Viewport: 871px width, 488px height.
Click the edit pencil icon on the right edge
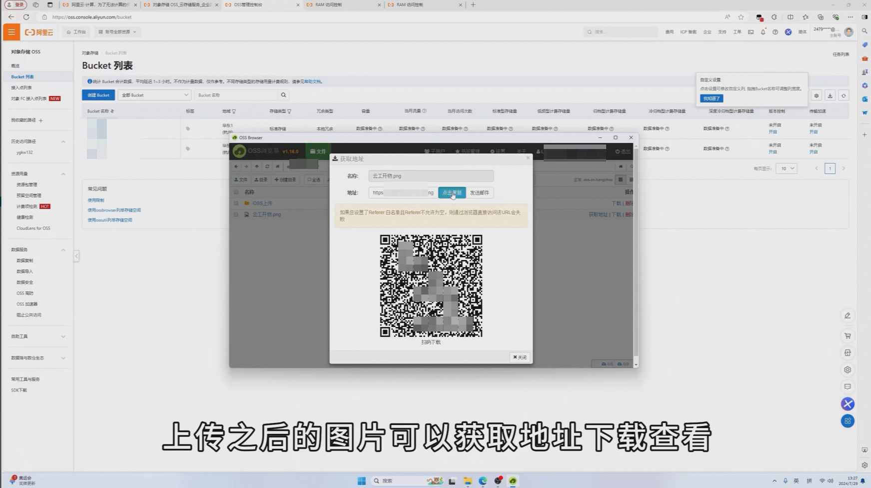pos(848,315)
